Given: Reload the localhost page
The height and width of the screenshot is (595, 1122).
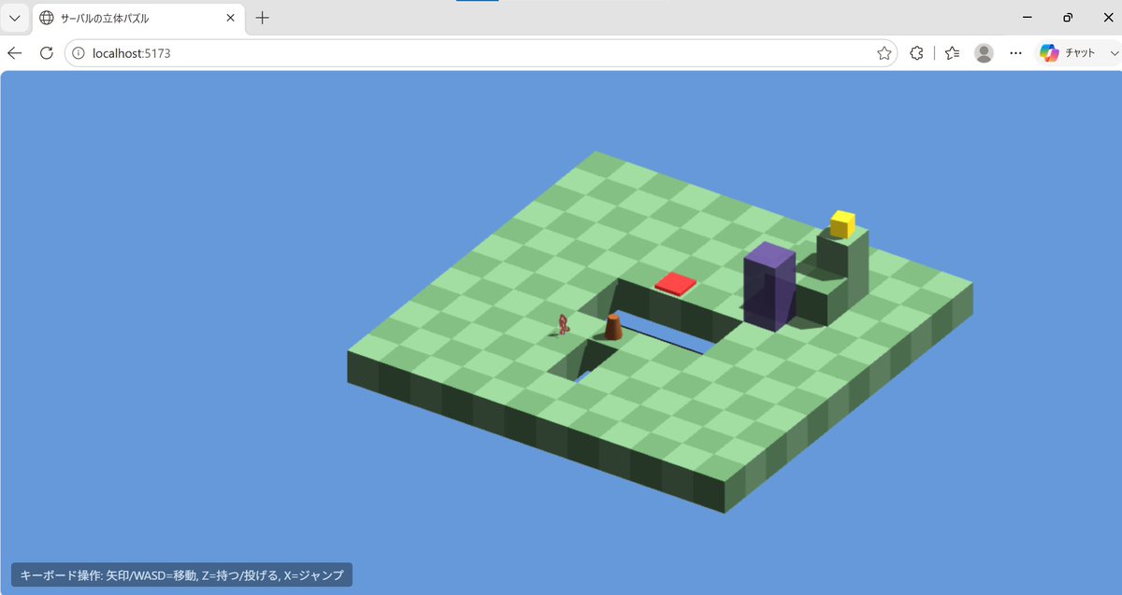Looking at the screenshot, I should coord(46,53).
